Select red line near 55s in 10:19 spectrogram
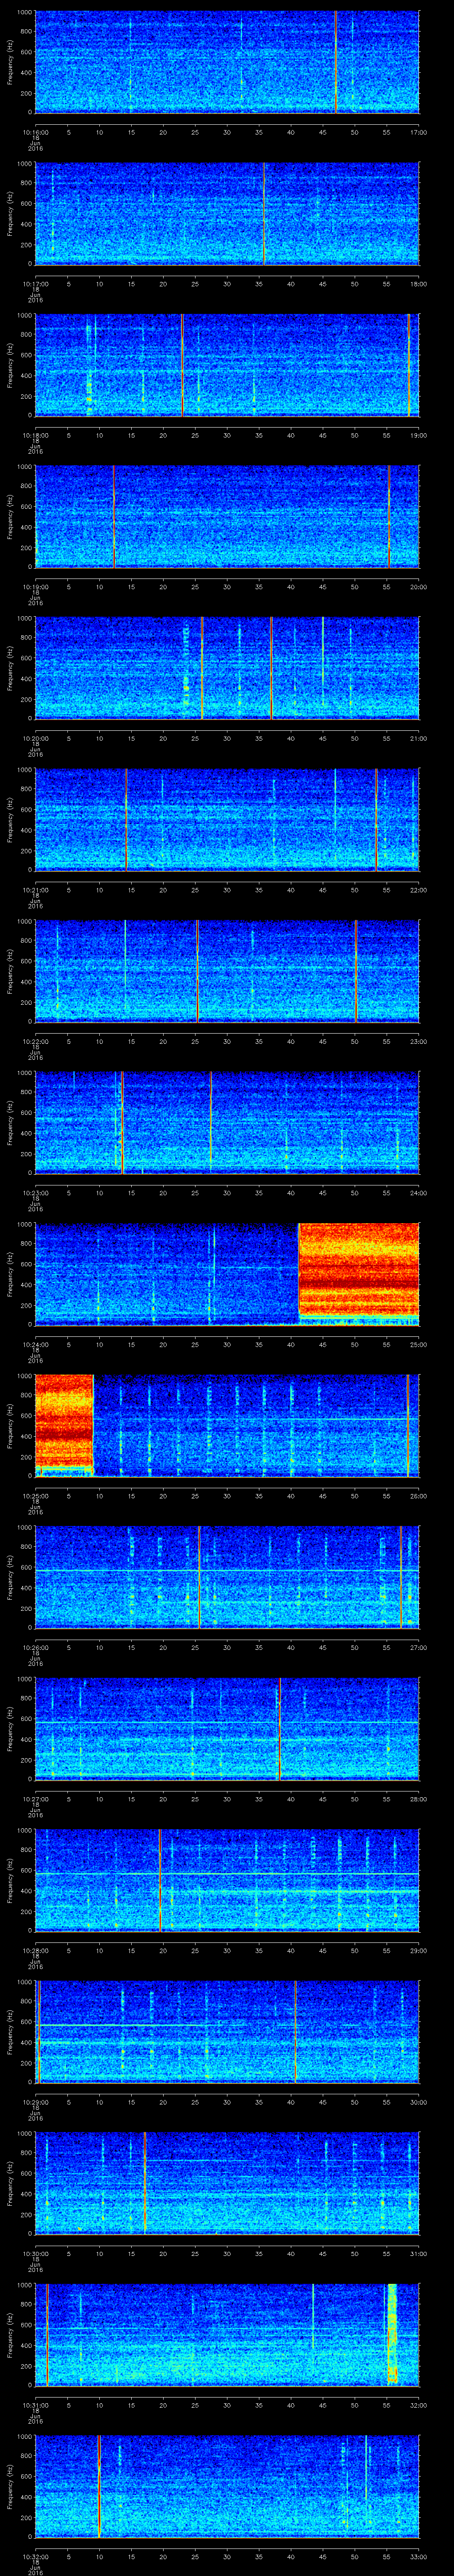454x2576 pixels. [389, 517]
